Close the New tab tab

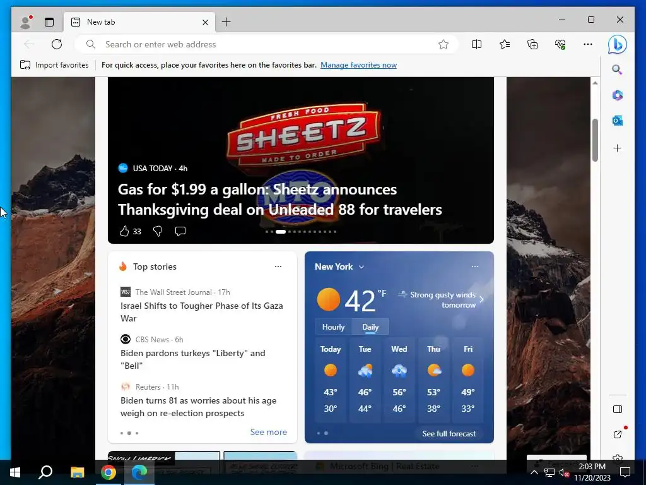coord(205,22)
